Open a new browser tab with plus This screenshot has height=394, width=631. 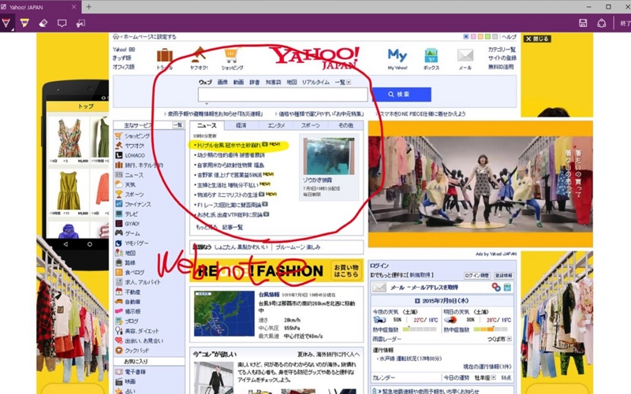tap(88, 7)
